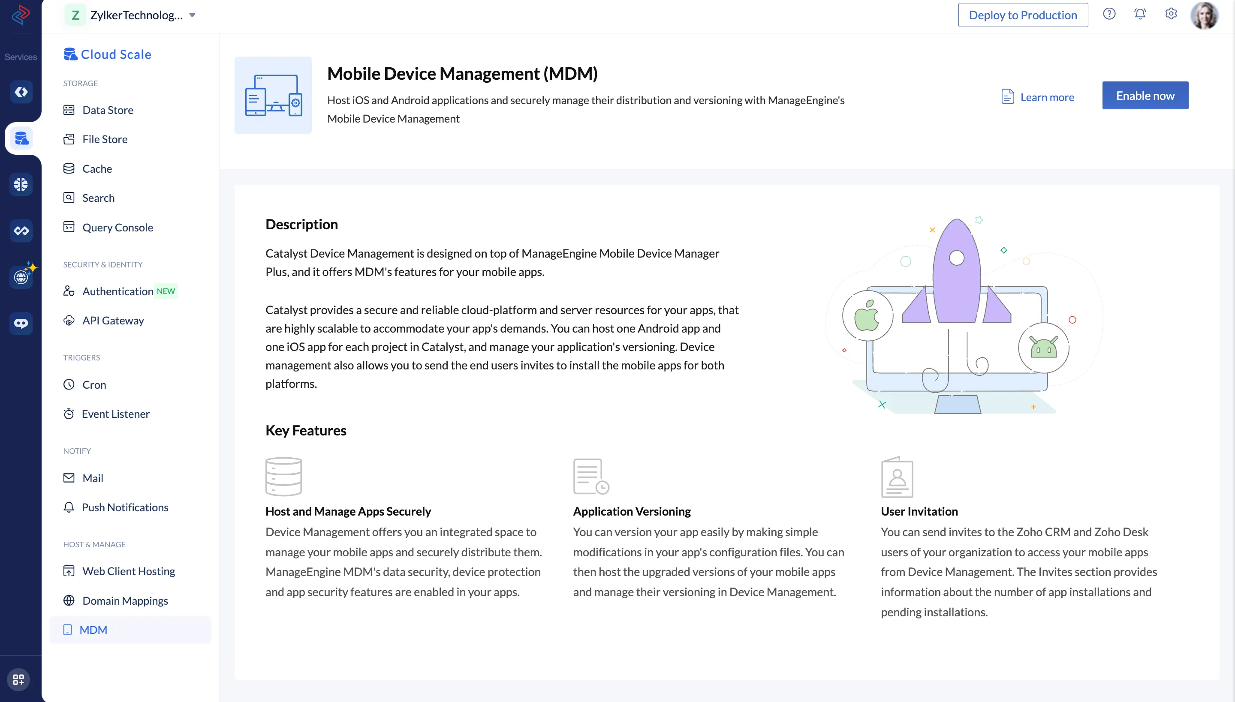Click the Enable now button
The image size is (1235, 702).
[1145, 96]
